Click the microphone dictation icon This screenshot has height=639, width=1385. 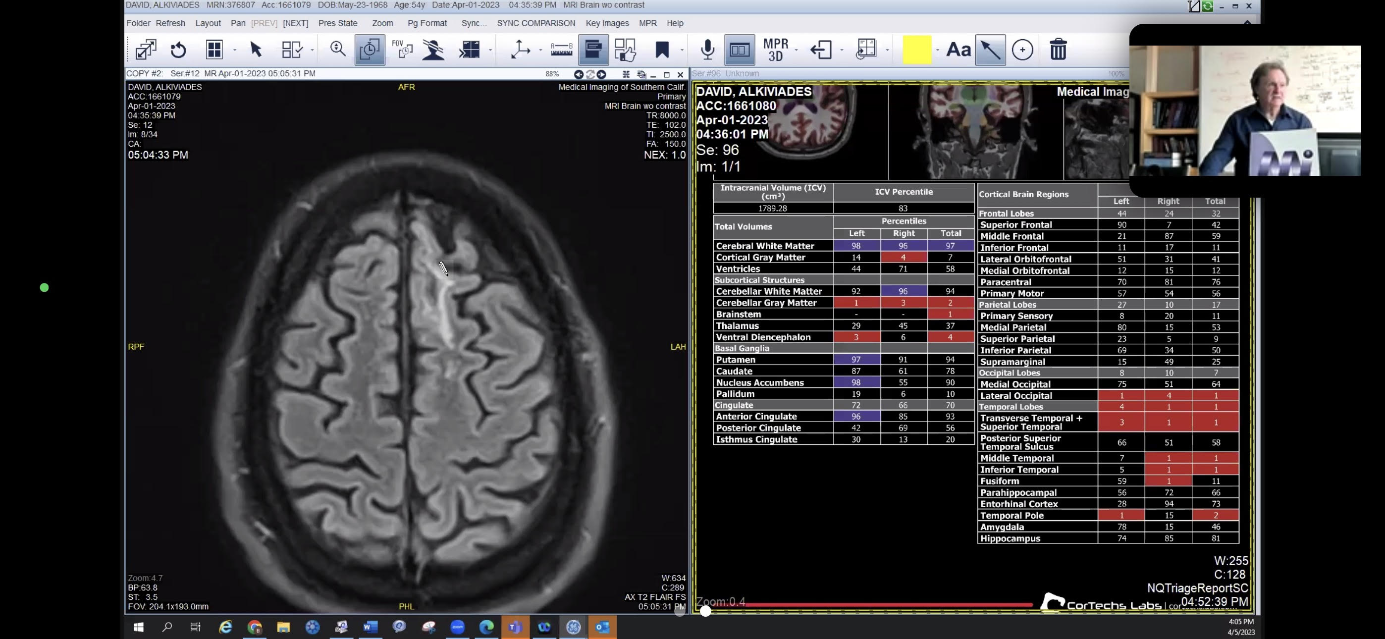tap(707, 50)
